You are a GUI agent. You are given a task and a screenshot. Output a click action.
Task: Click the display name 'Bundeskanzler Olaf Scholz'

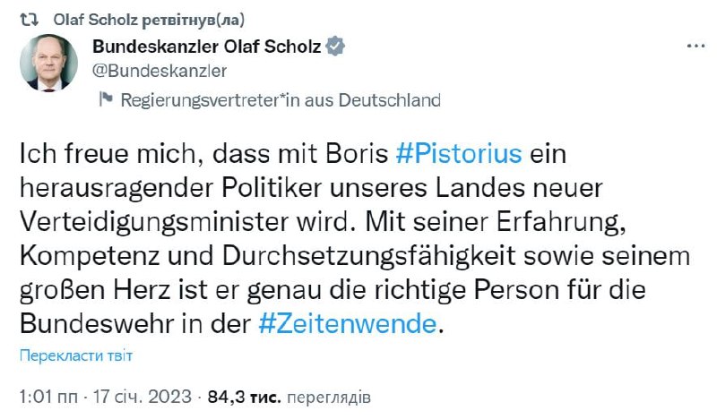207,46
